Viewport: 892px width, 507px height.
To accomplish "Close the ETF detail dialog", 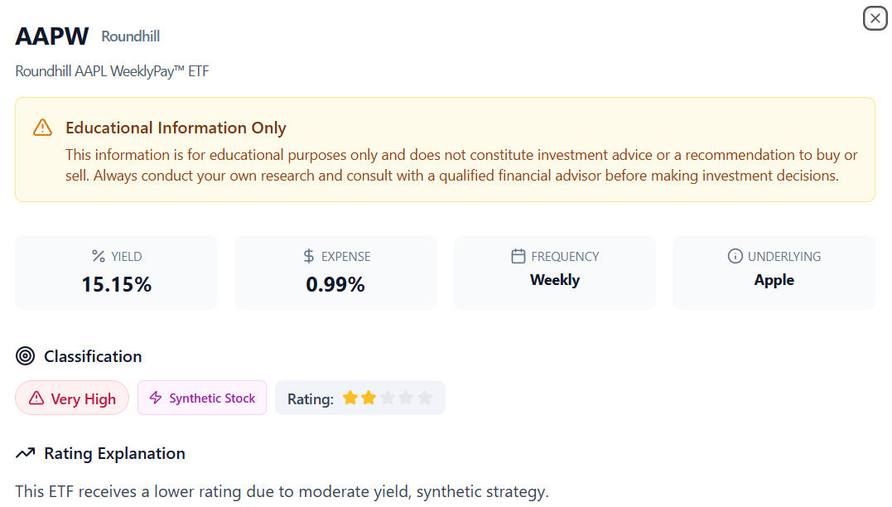I will pos(875,17).
